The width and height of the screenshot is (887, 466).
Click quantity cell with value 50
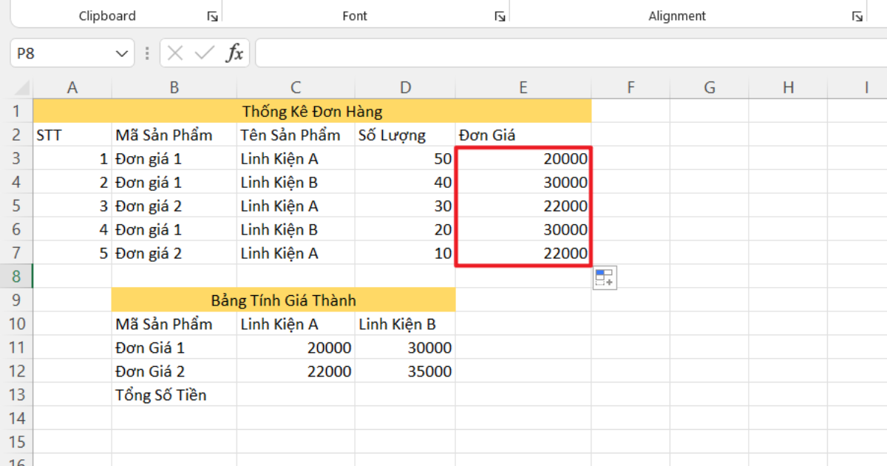pyautogui.click(x=405, y=158)
